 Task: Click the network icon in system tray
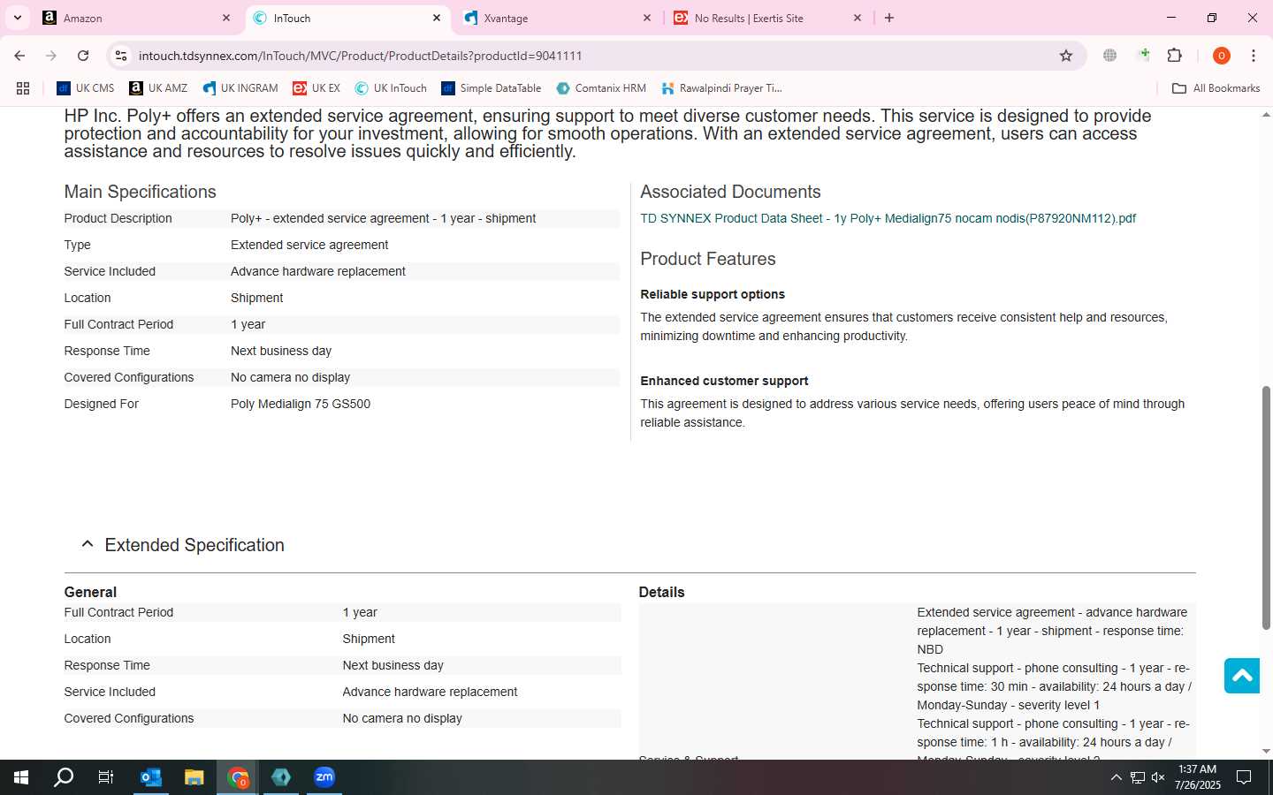pyautogui.click(x=1138, y=777)
